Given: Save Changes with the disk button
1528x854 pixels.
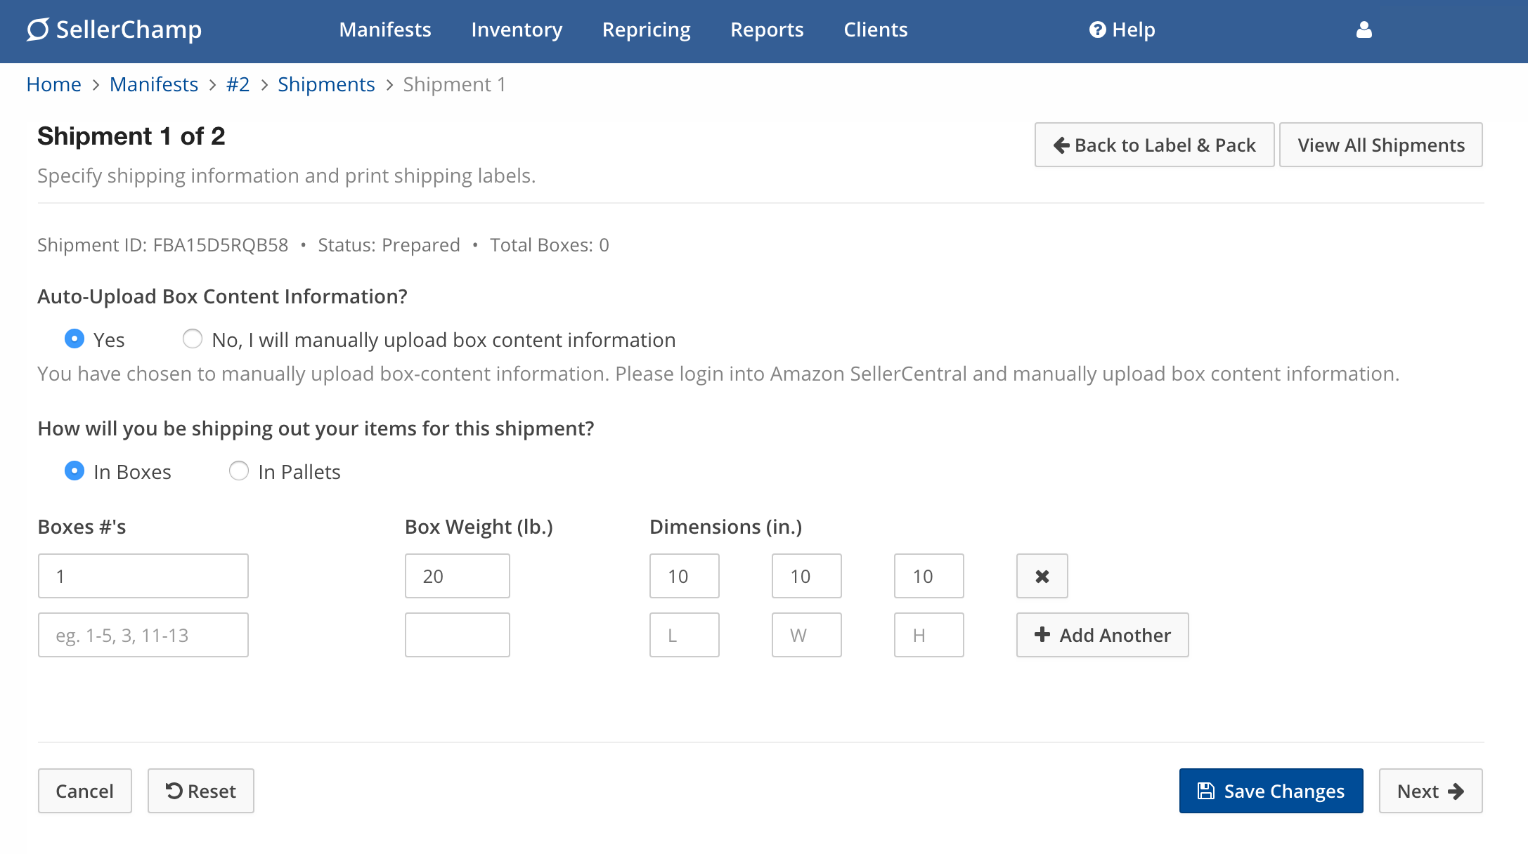Looking at the screenshot, I should pyautogui.click(x=1271, y=791).
